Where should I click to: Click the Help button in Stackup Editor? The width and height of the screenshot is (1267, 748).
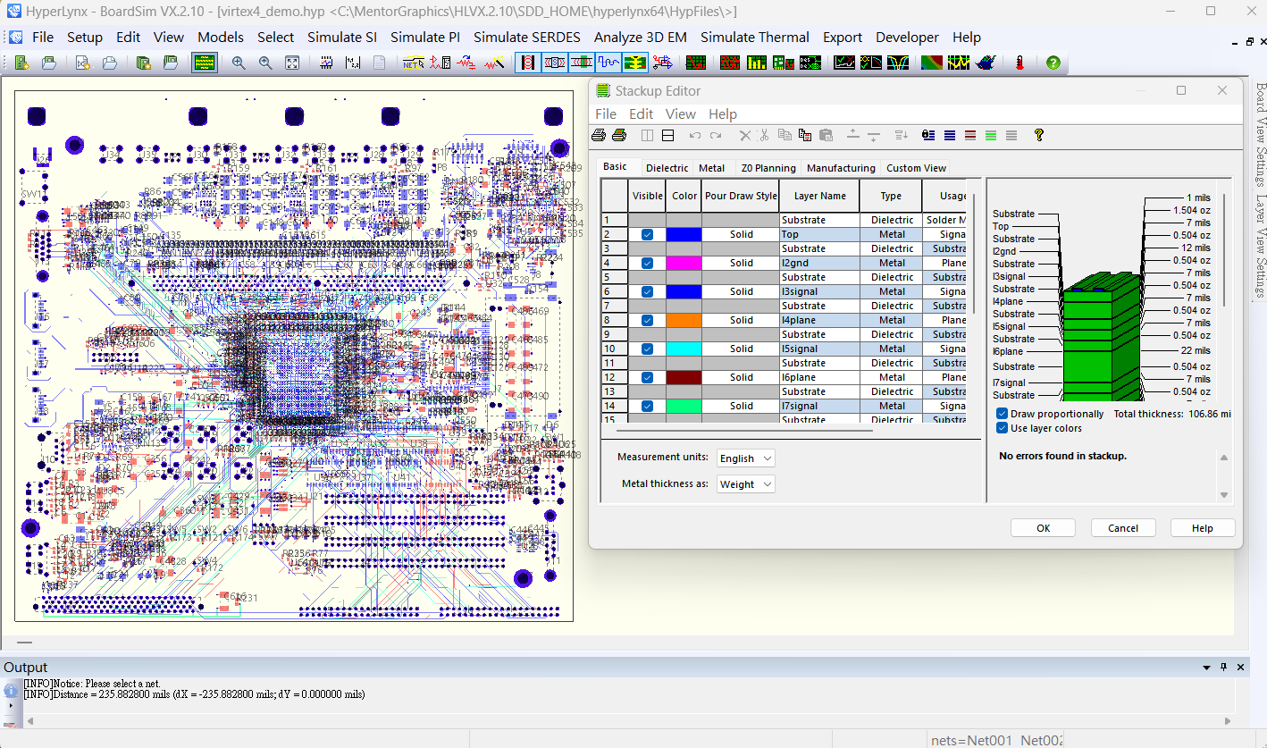(x=1203, y=528)
